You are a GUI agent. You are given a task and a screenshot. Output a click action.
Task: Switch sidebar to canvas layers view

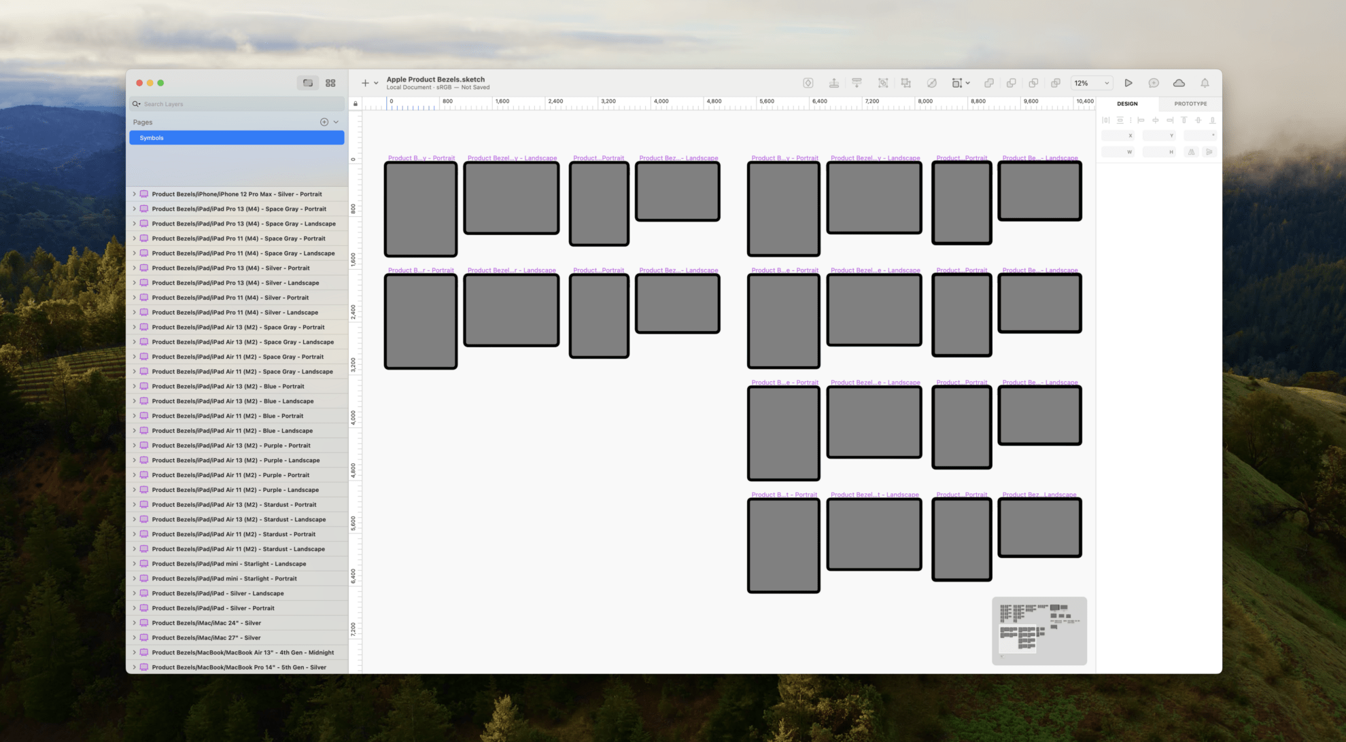(308, 83)
